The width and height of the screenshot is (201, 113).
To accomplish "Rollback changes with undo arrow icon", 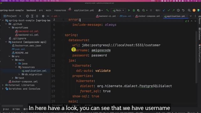I will coord(183,10).
